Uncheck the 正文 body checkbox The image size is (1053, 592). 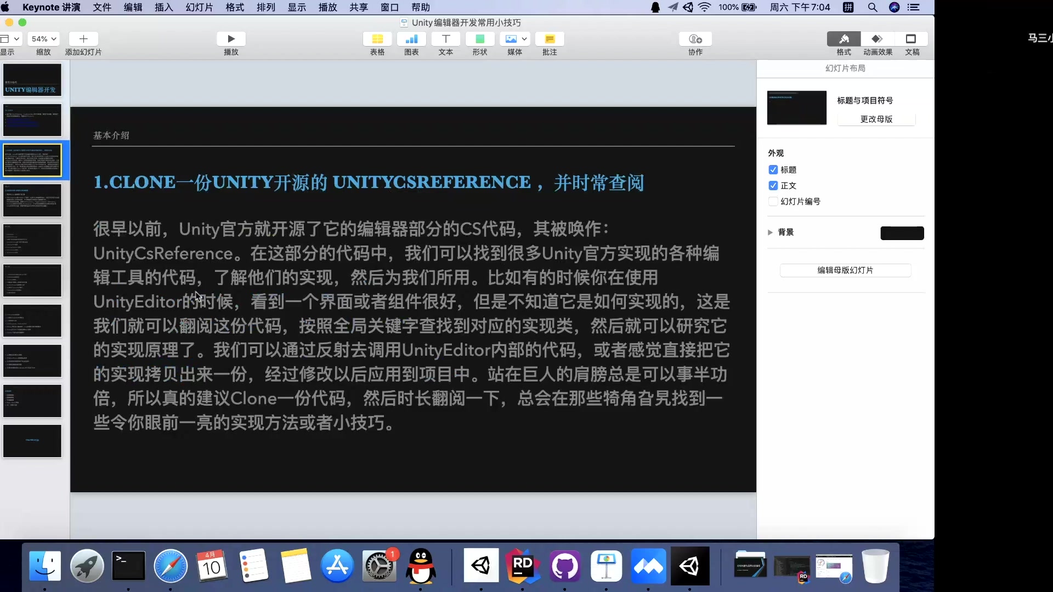point(773,186)
